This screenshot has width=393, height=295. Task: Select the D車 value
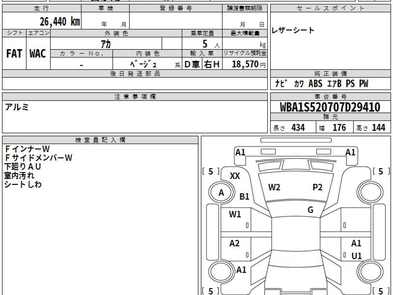(192, 65)
